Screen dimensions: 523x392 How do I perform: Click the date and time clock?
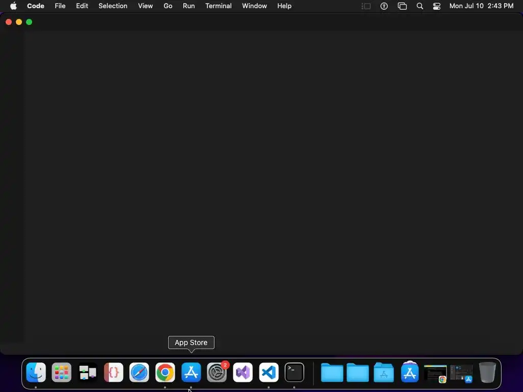[x=481, y=6]
